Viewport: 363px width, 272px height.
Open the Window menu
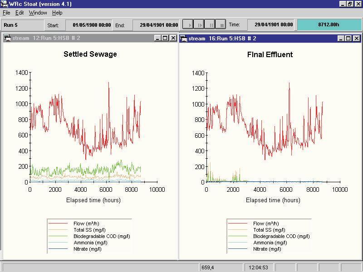pos(38,13)
